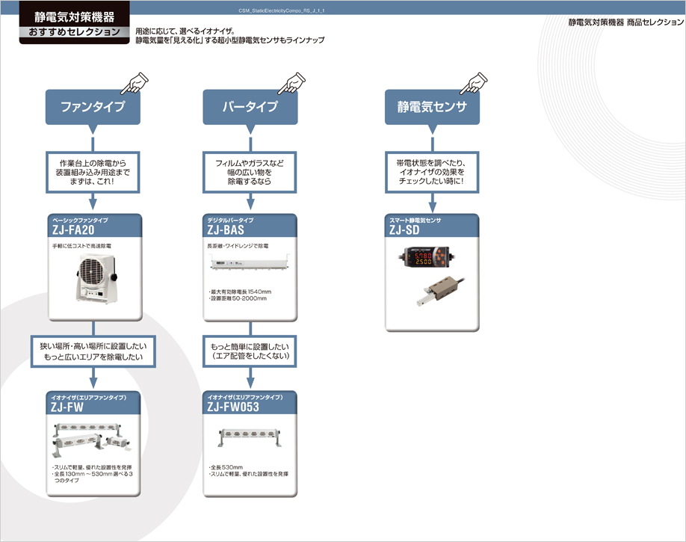Click the 帯電状態を調べたり description box
The image size is (686, 542).
432,173
